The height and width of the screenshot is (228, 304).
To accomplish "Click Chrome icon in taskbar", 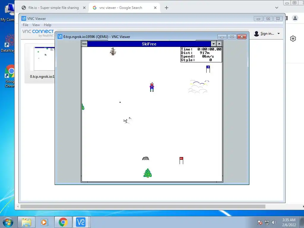I will click(x=63, y=222).
